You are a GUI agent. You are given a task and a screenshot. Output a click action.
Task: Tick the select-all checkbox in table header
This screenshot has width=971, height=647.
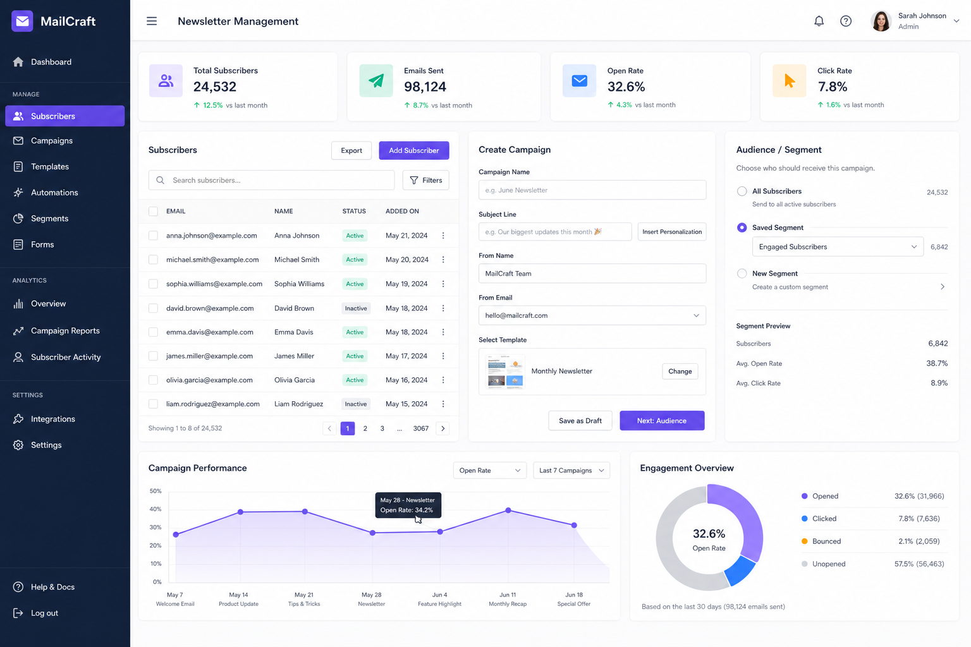point(153,211)
